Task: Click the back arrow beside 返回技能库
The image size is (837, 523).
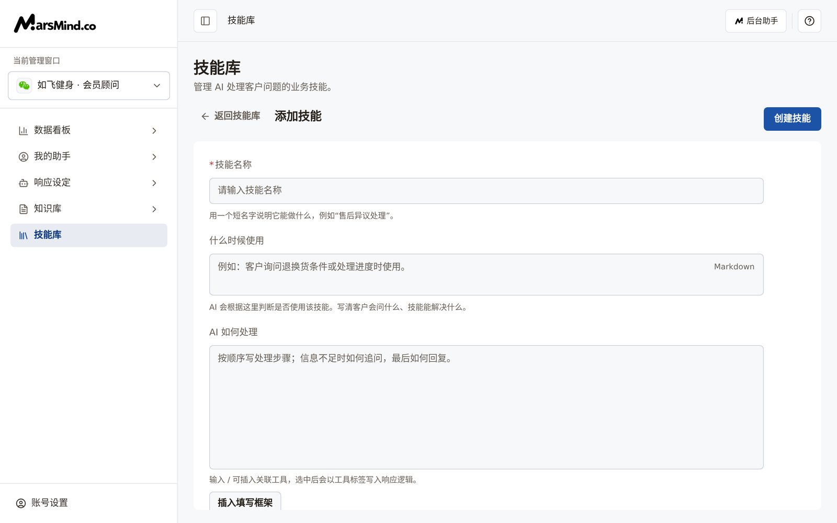Action: (205, 116)
